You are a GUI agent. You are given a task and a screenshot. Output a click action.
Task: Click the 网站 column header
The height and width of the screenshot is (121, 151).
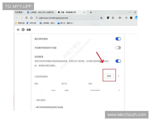click(x=36, y=84)
